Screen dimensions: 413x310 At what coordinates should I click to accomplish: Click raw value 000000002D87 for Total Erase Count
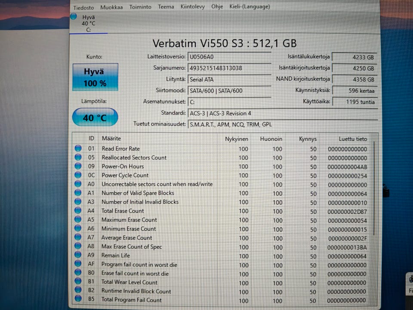[347, 212]
